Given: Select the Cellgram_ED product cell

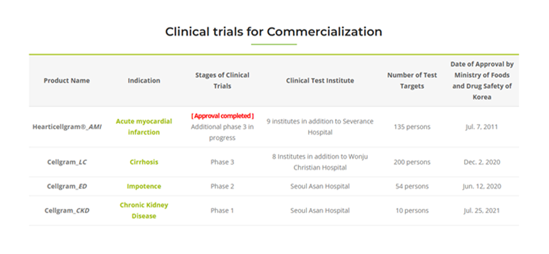Looking at the screenshot, I should (67, 186).
